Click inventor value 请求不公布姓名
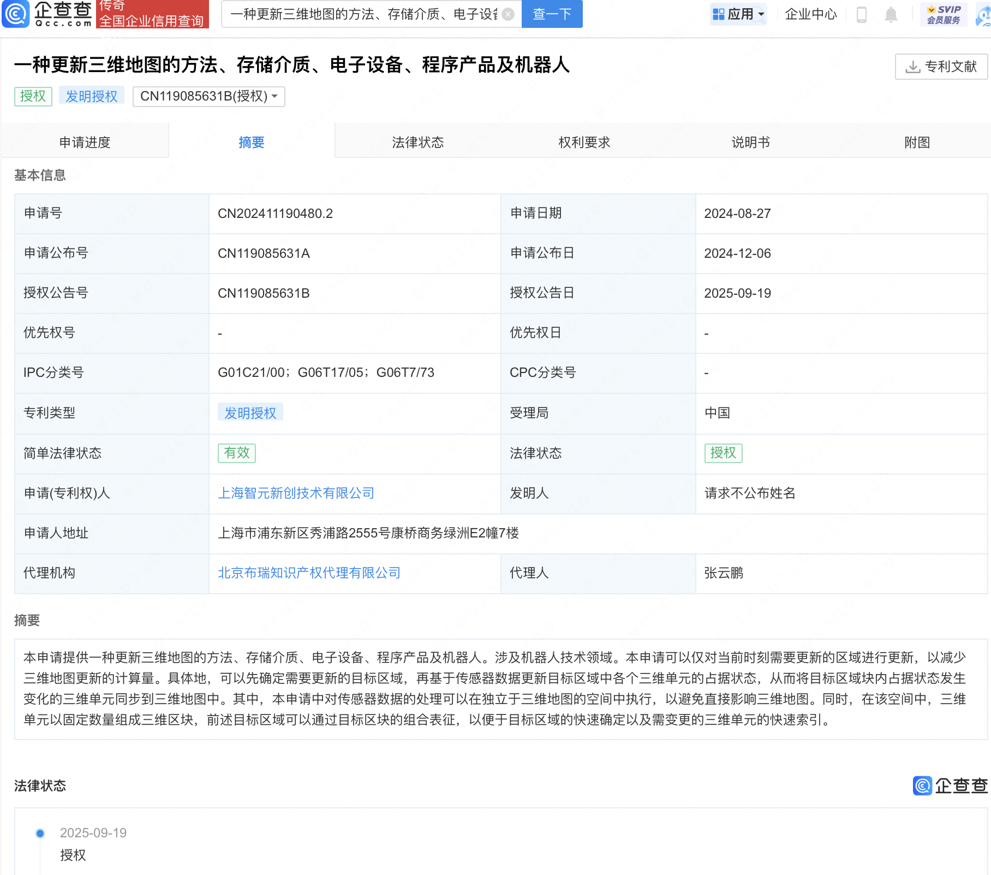This screenshot has height=875, width=991. click(x=750, y=493)
